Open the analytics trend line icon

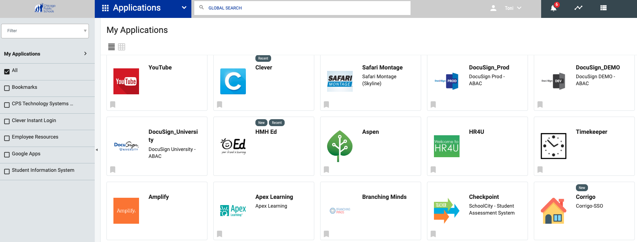578,8
